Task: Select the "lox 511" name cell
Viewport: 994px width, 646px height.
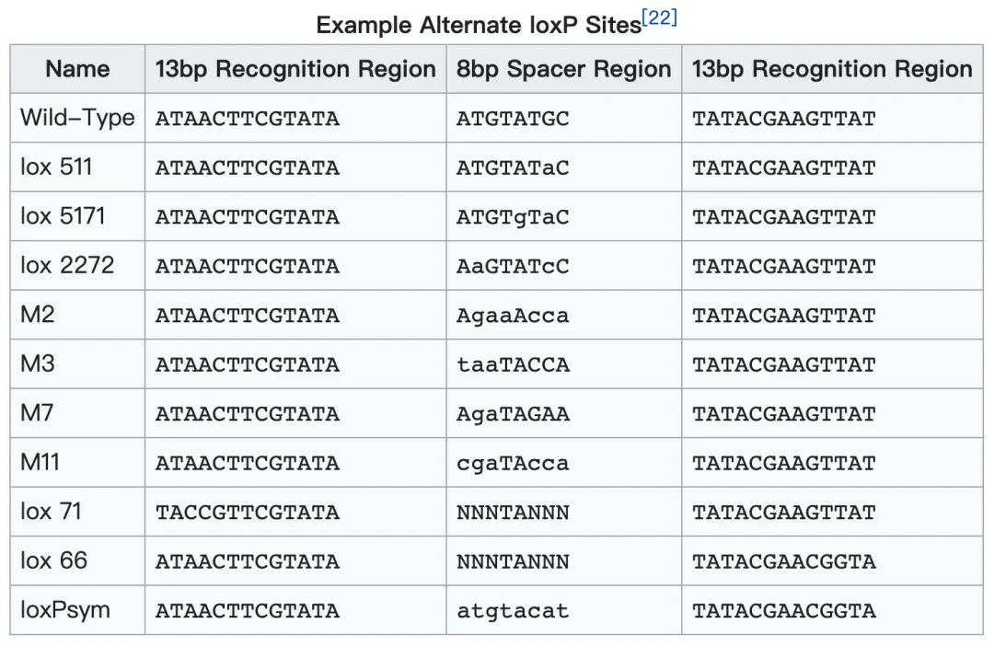Action: pyautogui.click(x=57, y=167)
